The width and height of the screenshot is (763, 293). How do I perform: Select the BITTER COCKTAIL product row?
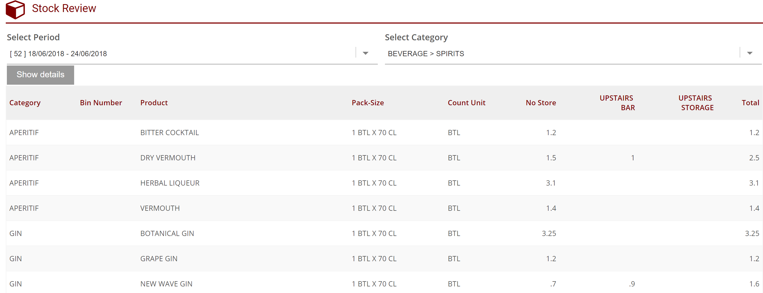click(169, 132)
